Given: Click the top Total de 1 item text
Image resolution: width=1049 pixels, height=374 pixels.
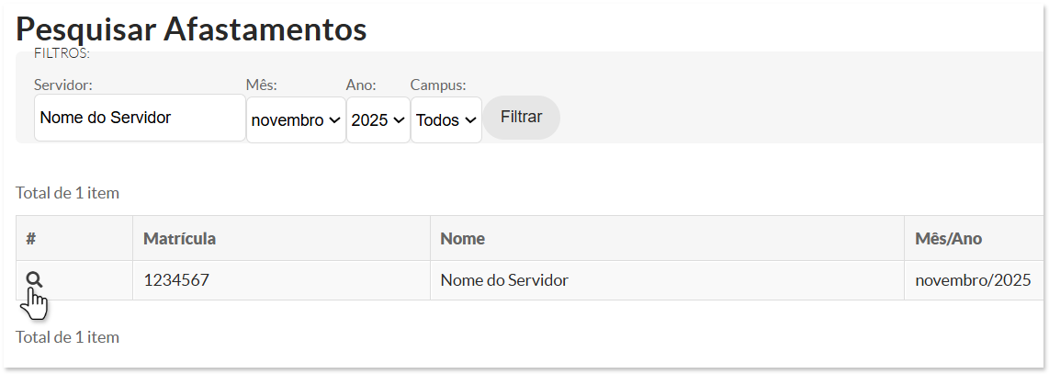Looking at the screenshot, I should pos(67,193).
